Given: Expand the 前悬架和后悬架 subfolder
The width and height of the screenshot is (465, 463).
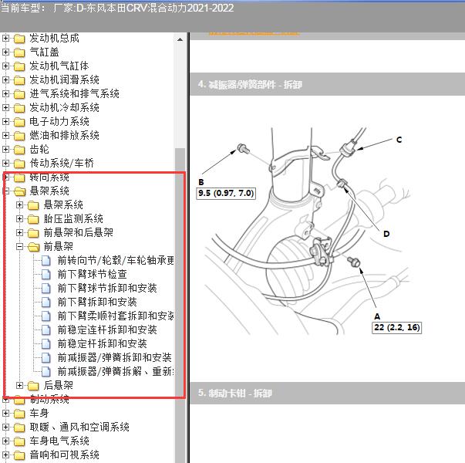Looking at the screenshot, I should 19,233.
